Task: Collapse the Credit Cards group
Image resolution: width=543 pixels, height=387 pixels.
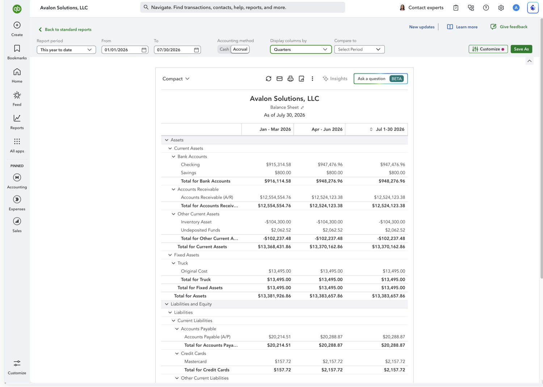Action: (x=177, y=353)
